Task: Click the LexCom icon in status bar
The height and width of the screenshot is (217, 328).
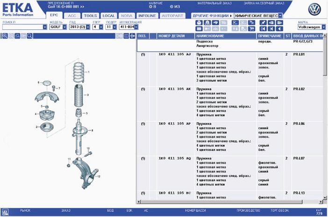Action: (5, 211)
